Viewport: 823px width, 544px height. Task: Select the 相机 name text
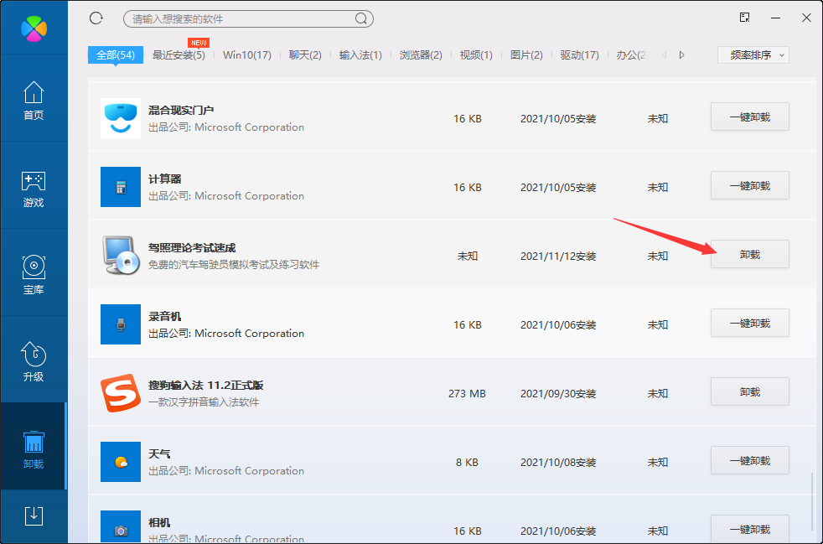point(159,523)
